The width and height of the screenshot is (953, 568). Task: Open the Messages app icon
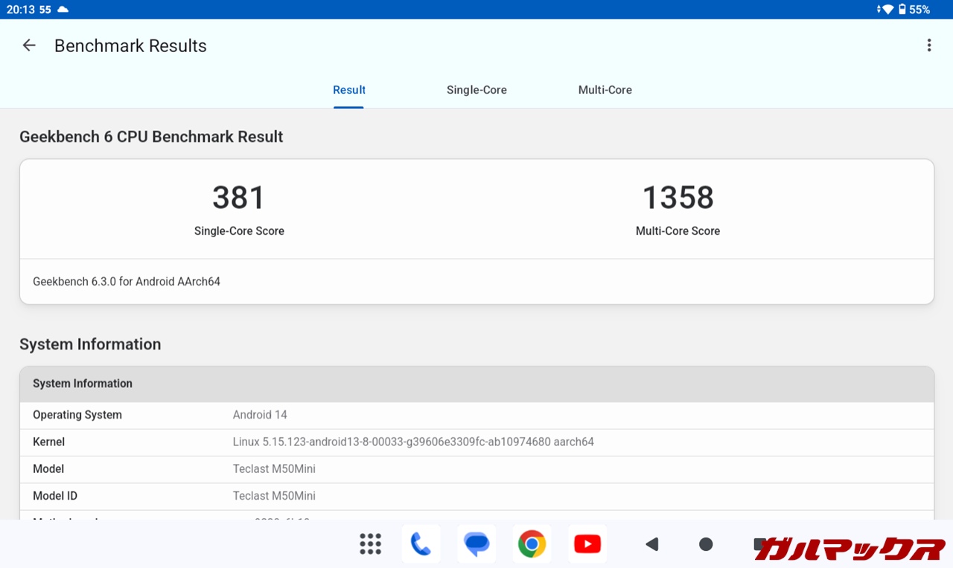click(x=476, y=544)
